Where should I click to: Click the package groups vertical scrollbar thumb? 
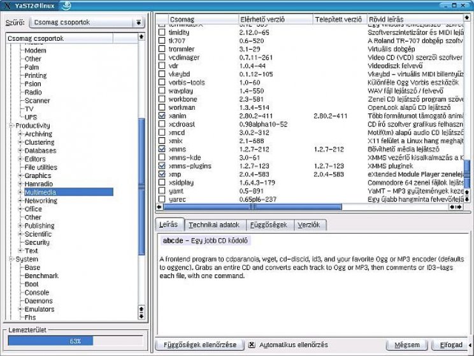[x=141, y=186]
